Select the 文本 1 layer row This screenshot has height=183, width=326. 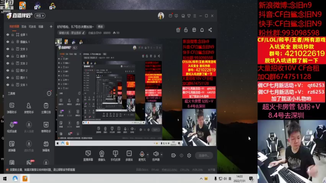click(29, 85)
